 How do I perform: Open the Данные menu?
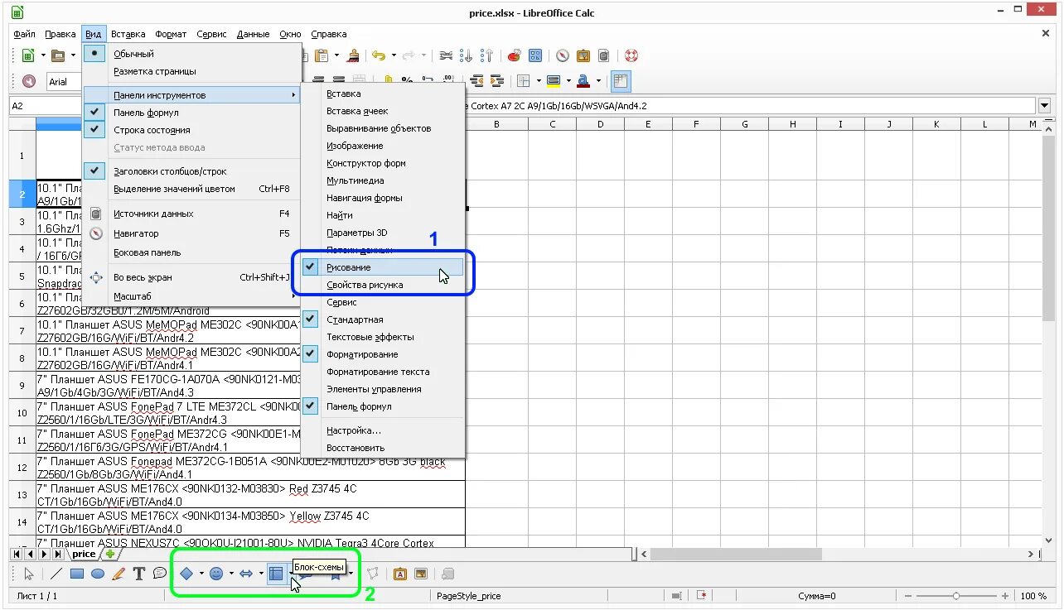tap(253, 34)
